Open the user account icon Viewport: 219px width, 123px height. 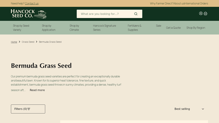[201, 13]
